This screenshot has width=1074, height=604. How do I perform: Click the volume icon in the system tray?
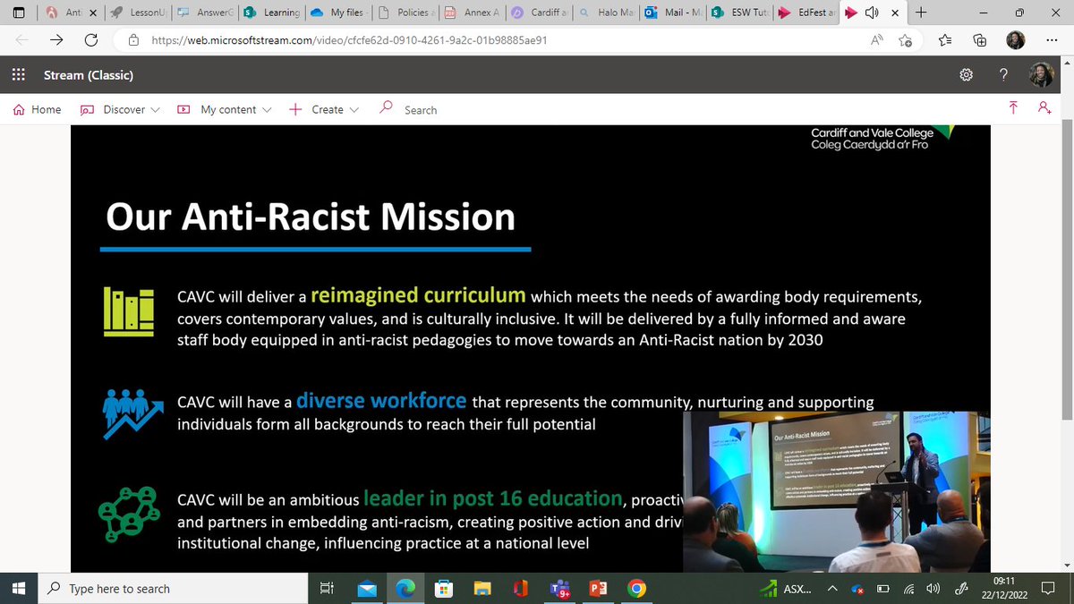tap(933, 589)
